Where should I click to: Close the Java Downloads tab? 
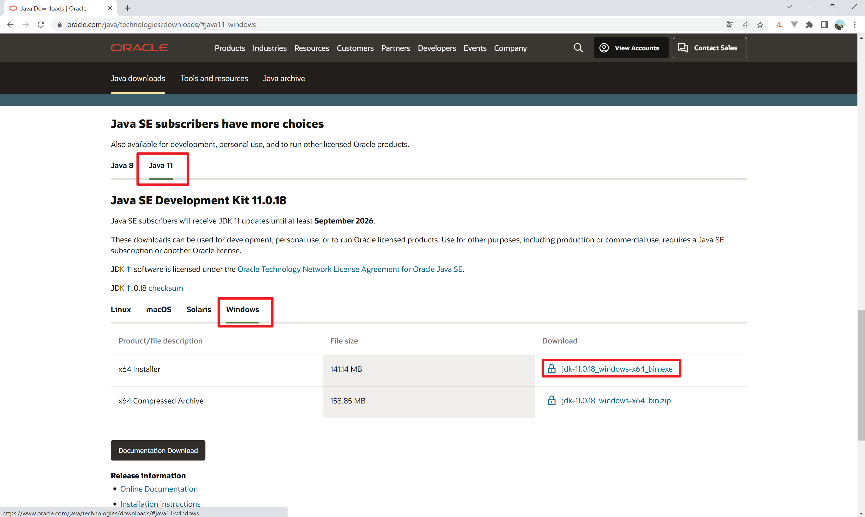(110, 8)
